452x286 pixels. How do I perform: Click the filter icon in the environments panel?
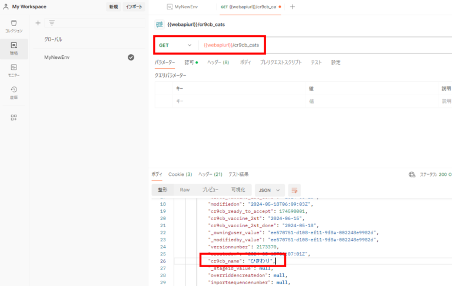pos(52,23)
